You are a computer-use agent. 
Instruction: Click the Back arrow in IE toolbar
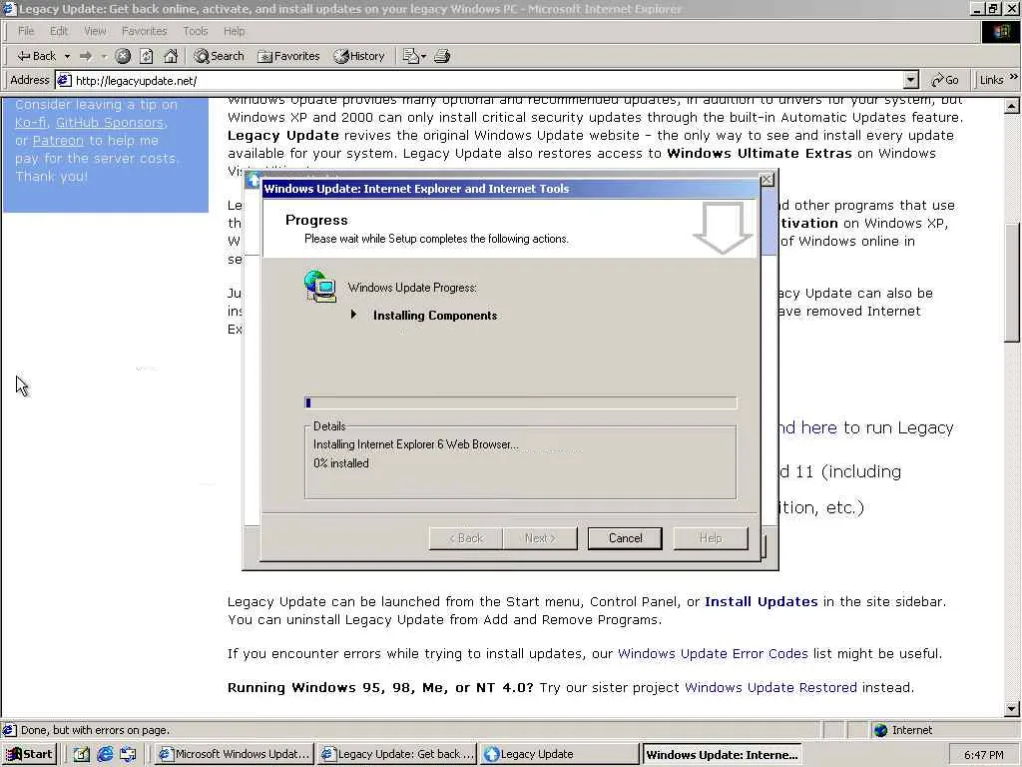tap(36, 56)
